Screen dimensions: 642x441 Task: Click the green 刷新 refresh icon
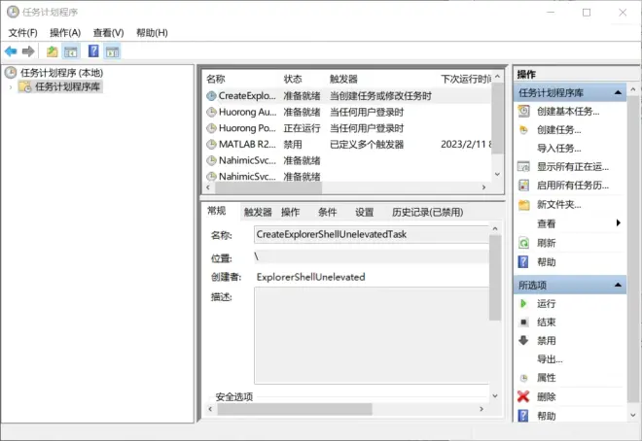[523, 243]
